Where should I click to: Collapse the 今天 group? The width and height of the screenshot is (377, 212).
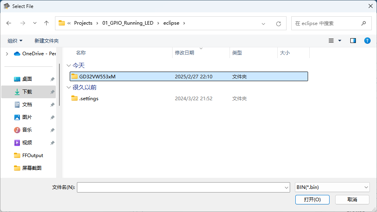[x=69, y=66]
